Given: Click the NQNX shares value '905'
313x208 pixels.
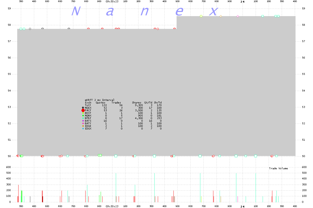Looking at the screenshot, I should tap(141, 115).
